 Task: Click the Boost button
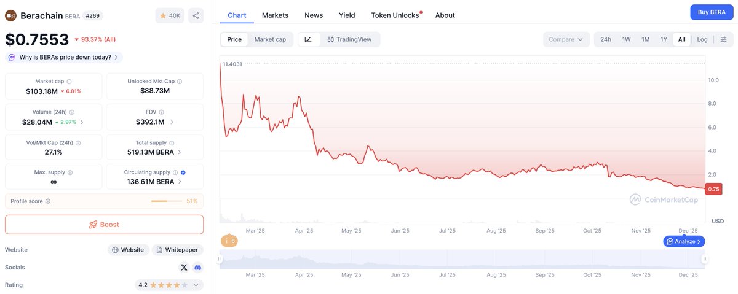click(x=104, y=225)
